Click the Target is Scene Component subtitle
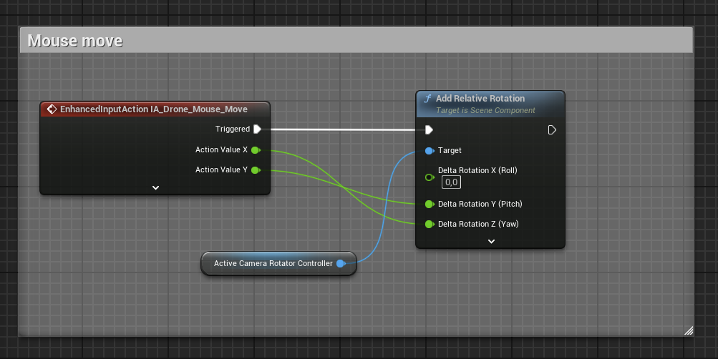 [x=485, y=110]
